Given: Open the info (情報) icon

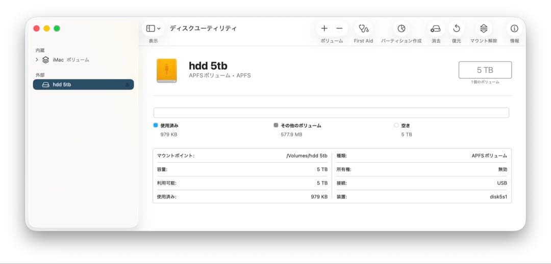Looking at the screenshot, I should click(x=514, y=28).
